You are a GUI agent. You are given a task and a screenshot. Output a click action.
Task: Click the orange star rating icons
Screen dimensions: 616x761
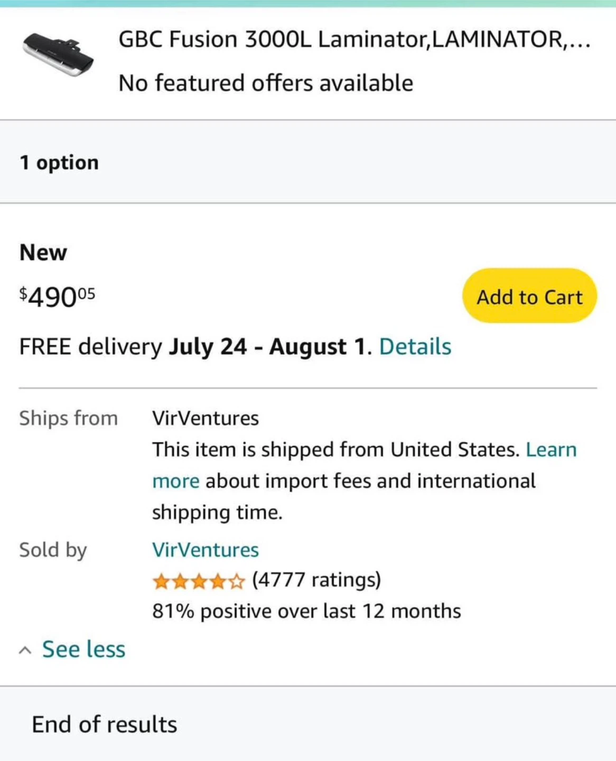click(199, 581)
